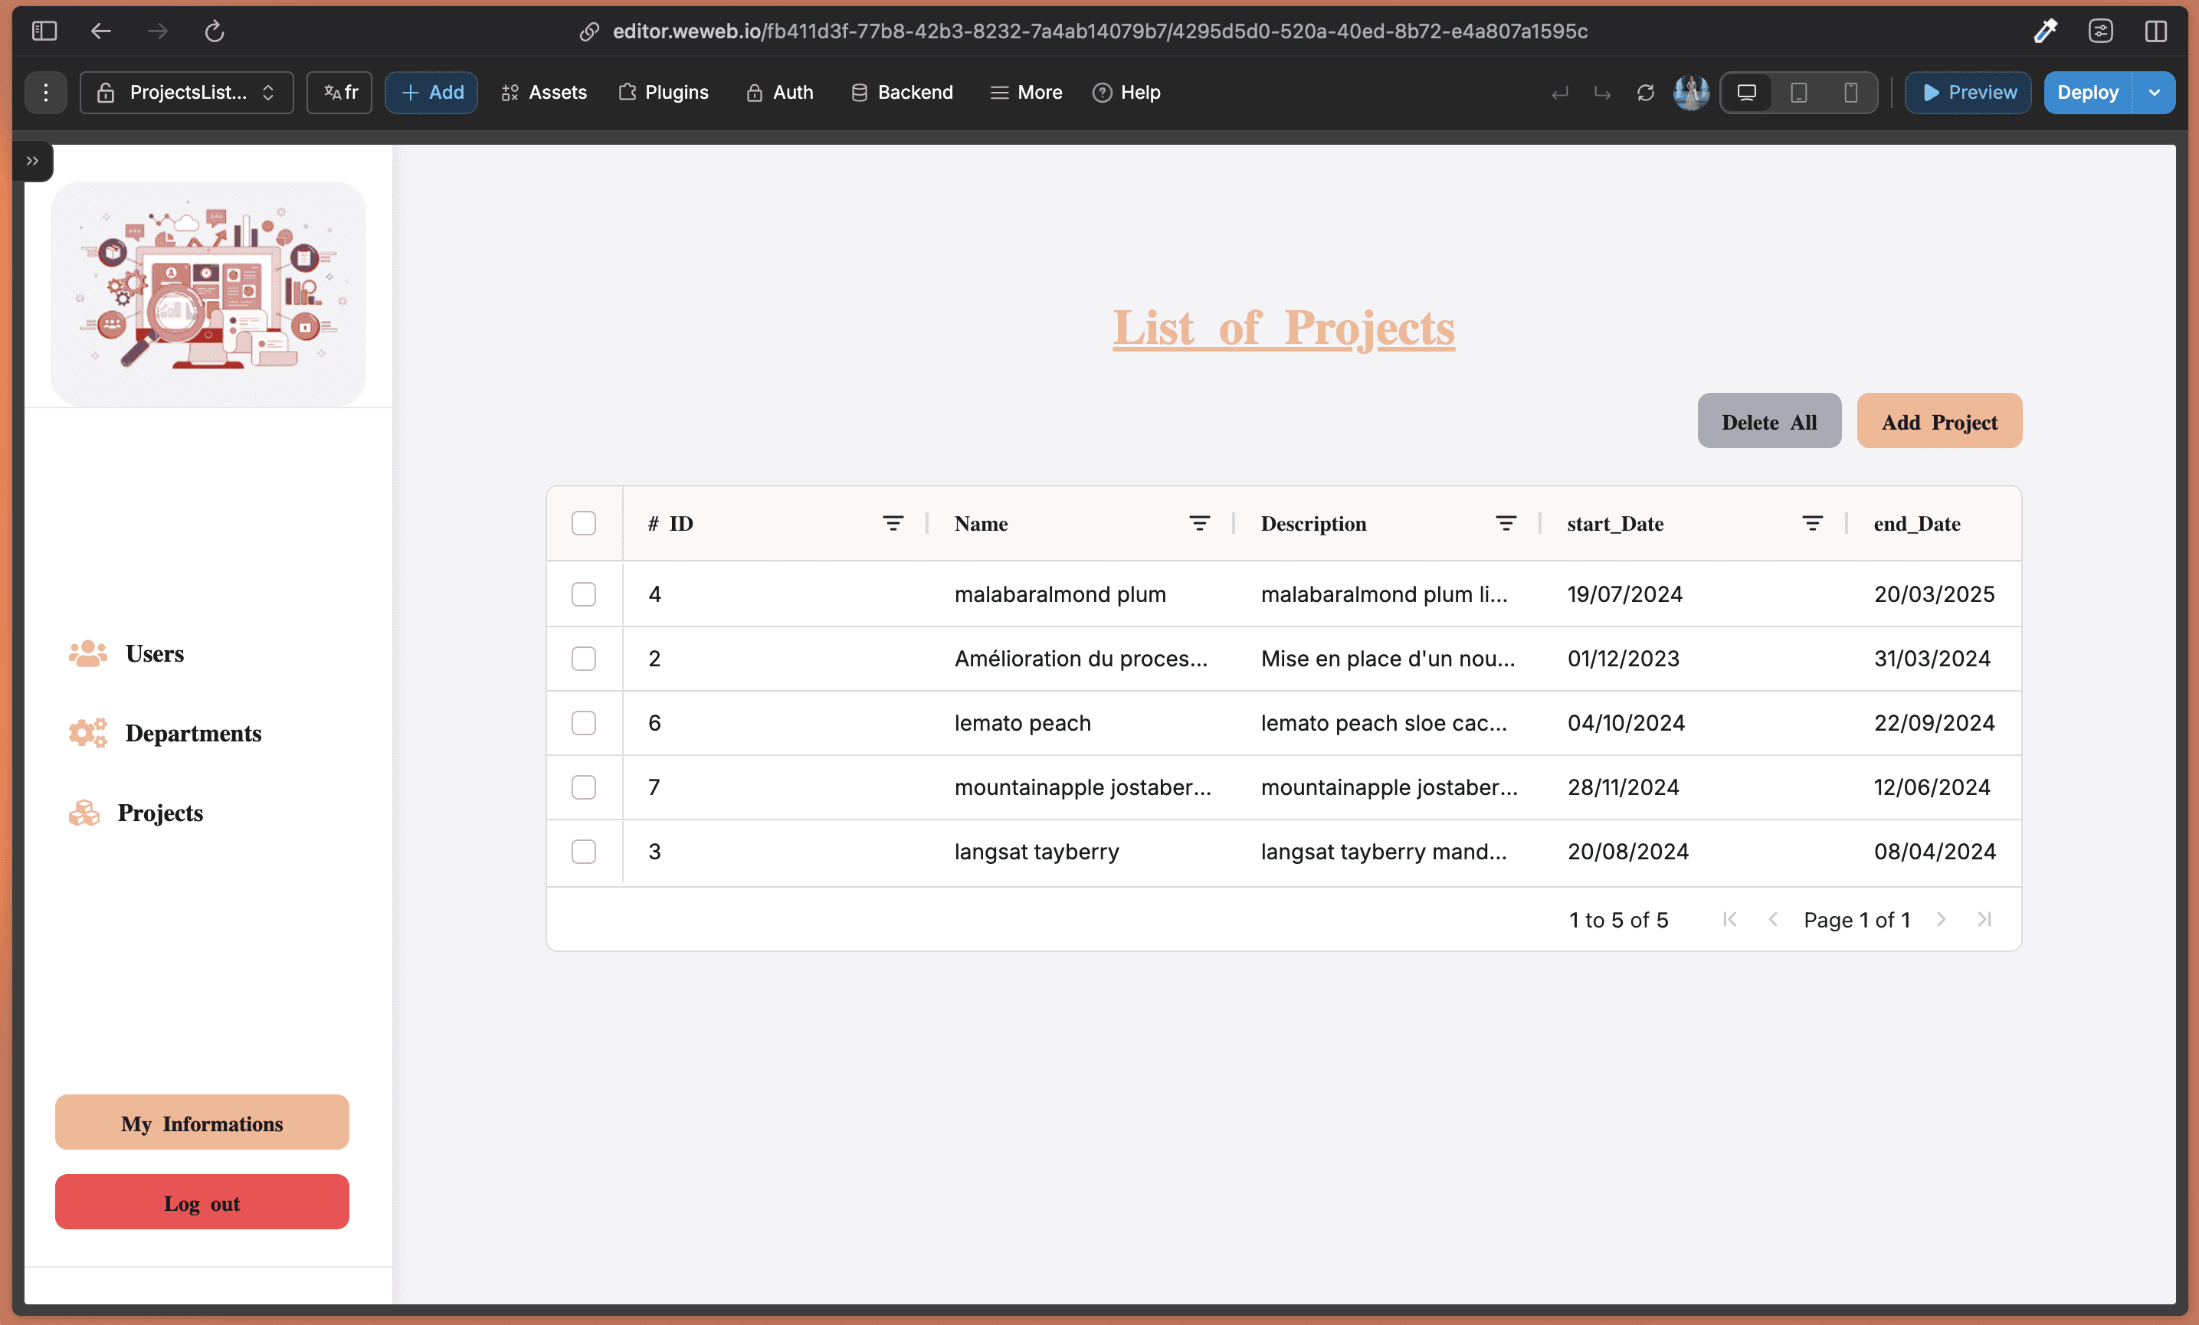This screenshot has height=1325, width=2199.
Task: Go to last page of table
Action: pos(1984,919)
